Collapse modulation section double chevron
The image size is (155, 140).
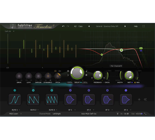click(145, 99)
